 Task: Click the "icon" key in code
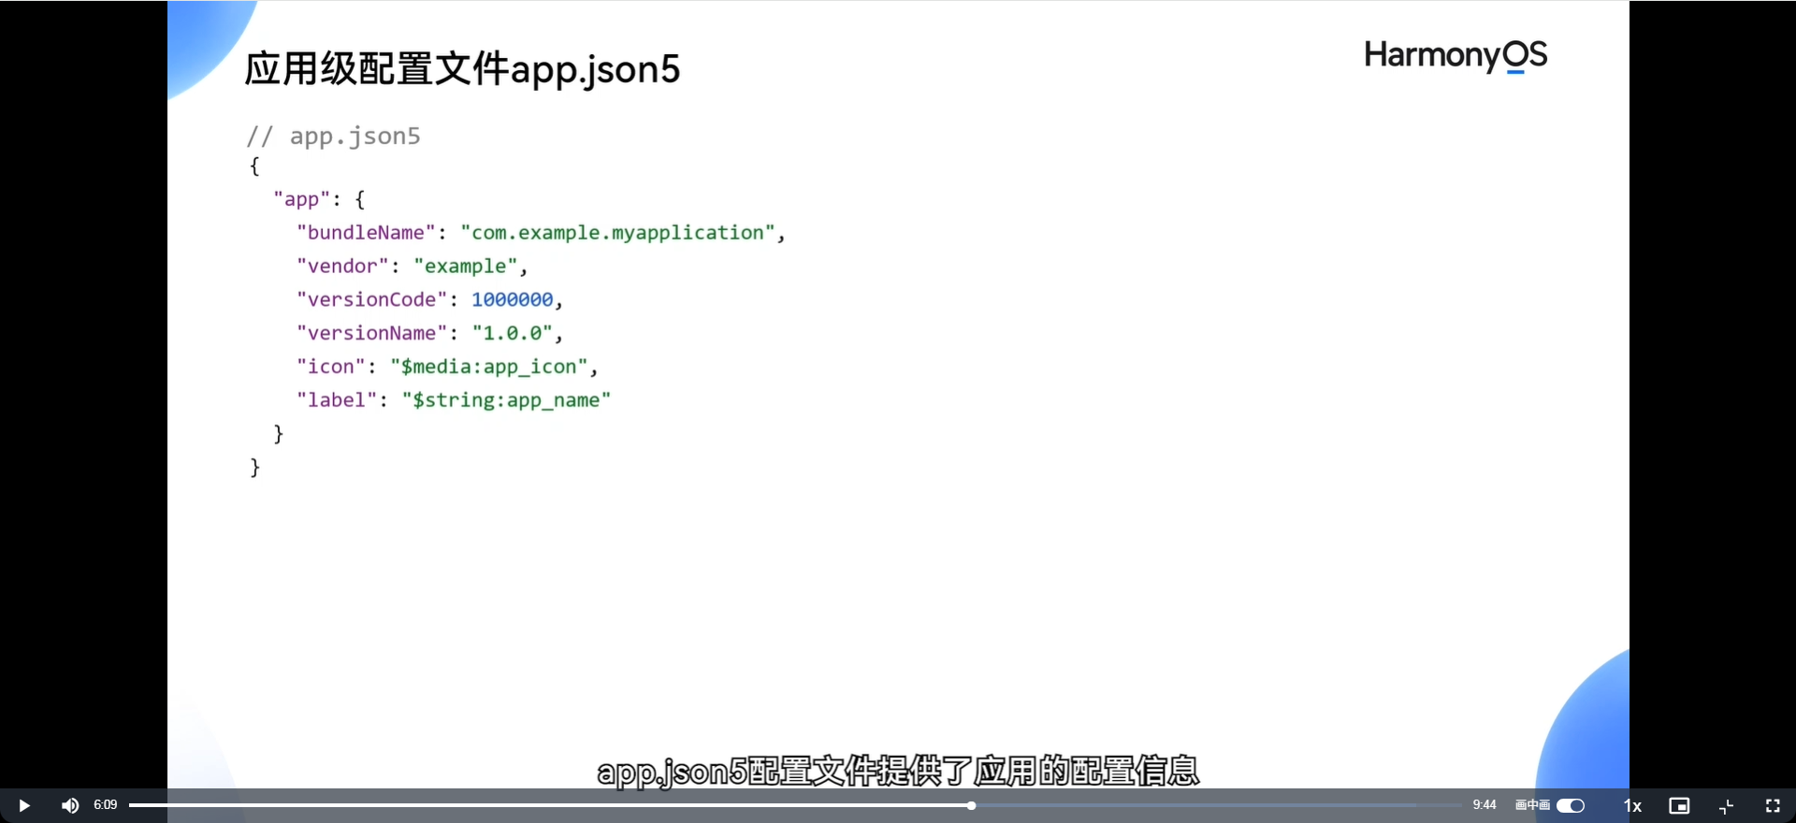330,367
